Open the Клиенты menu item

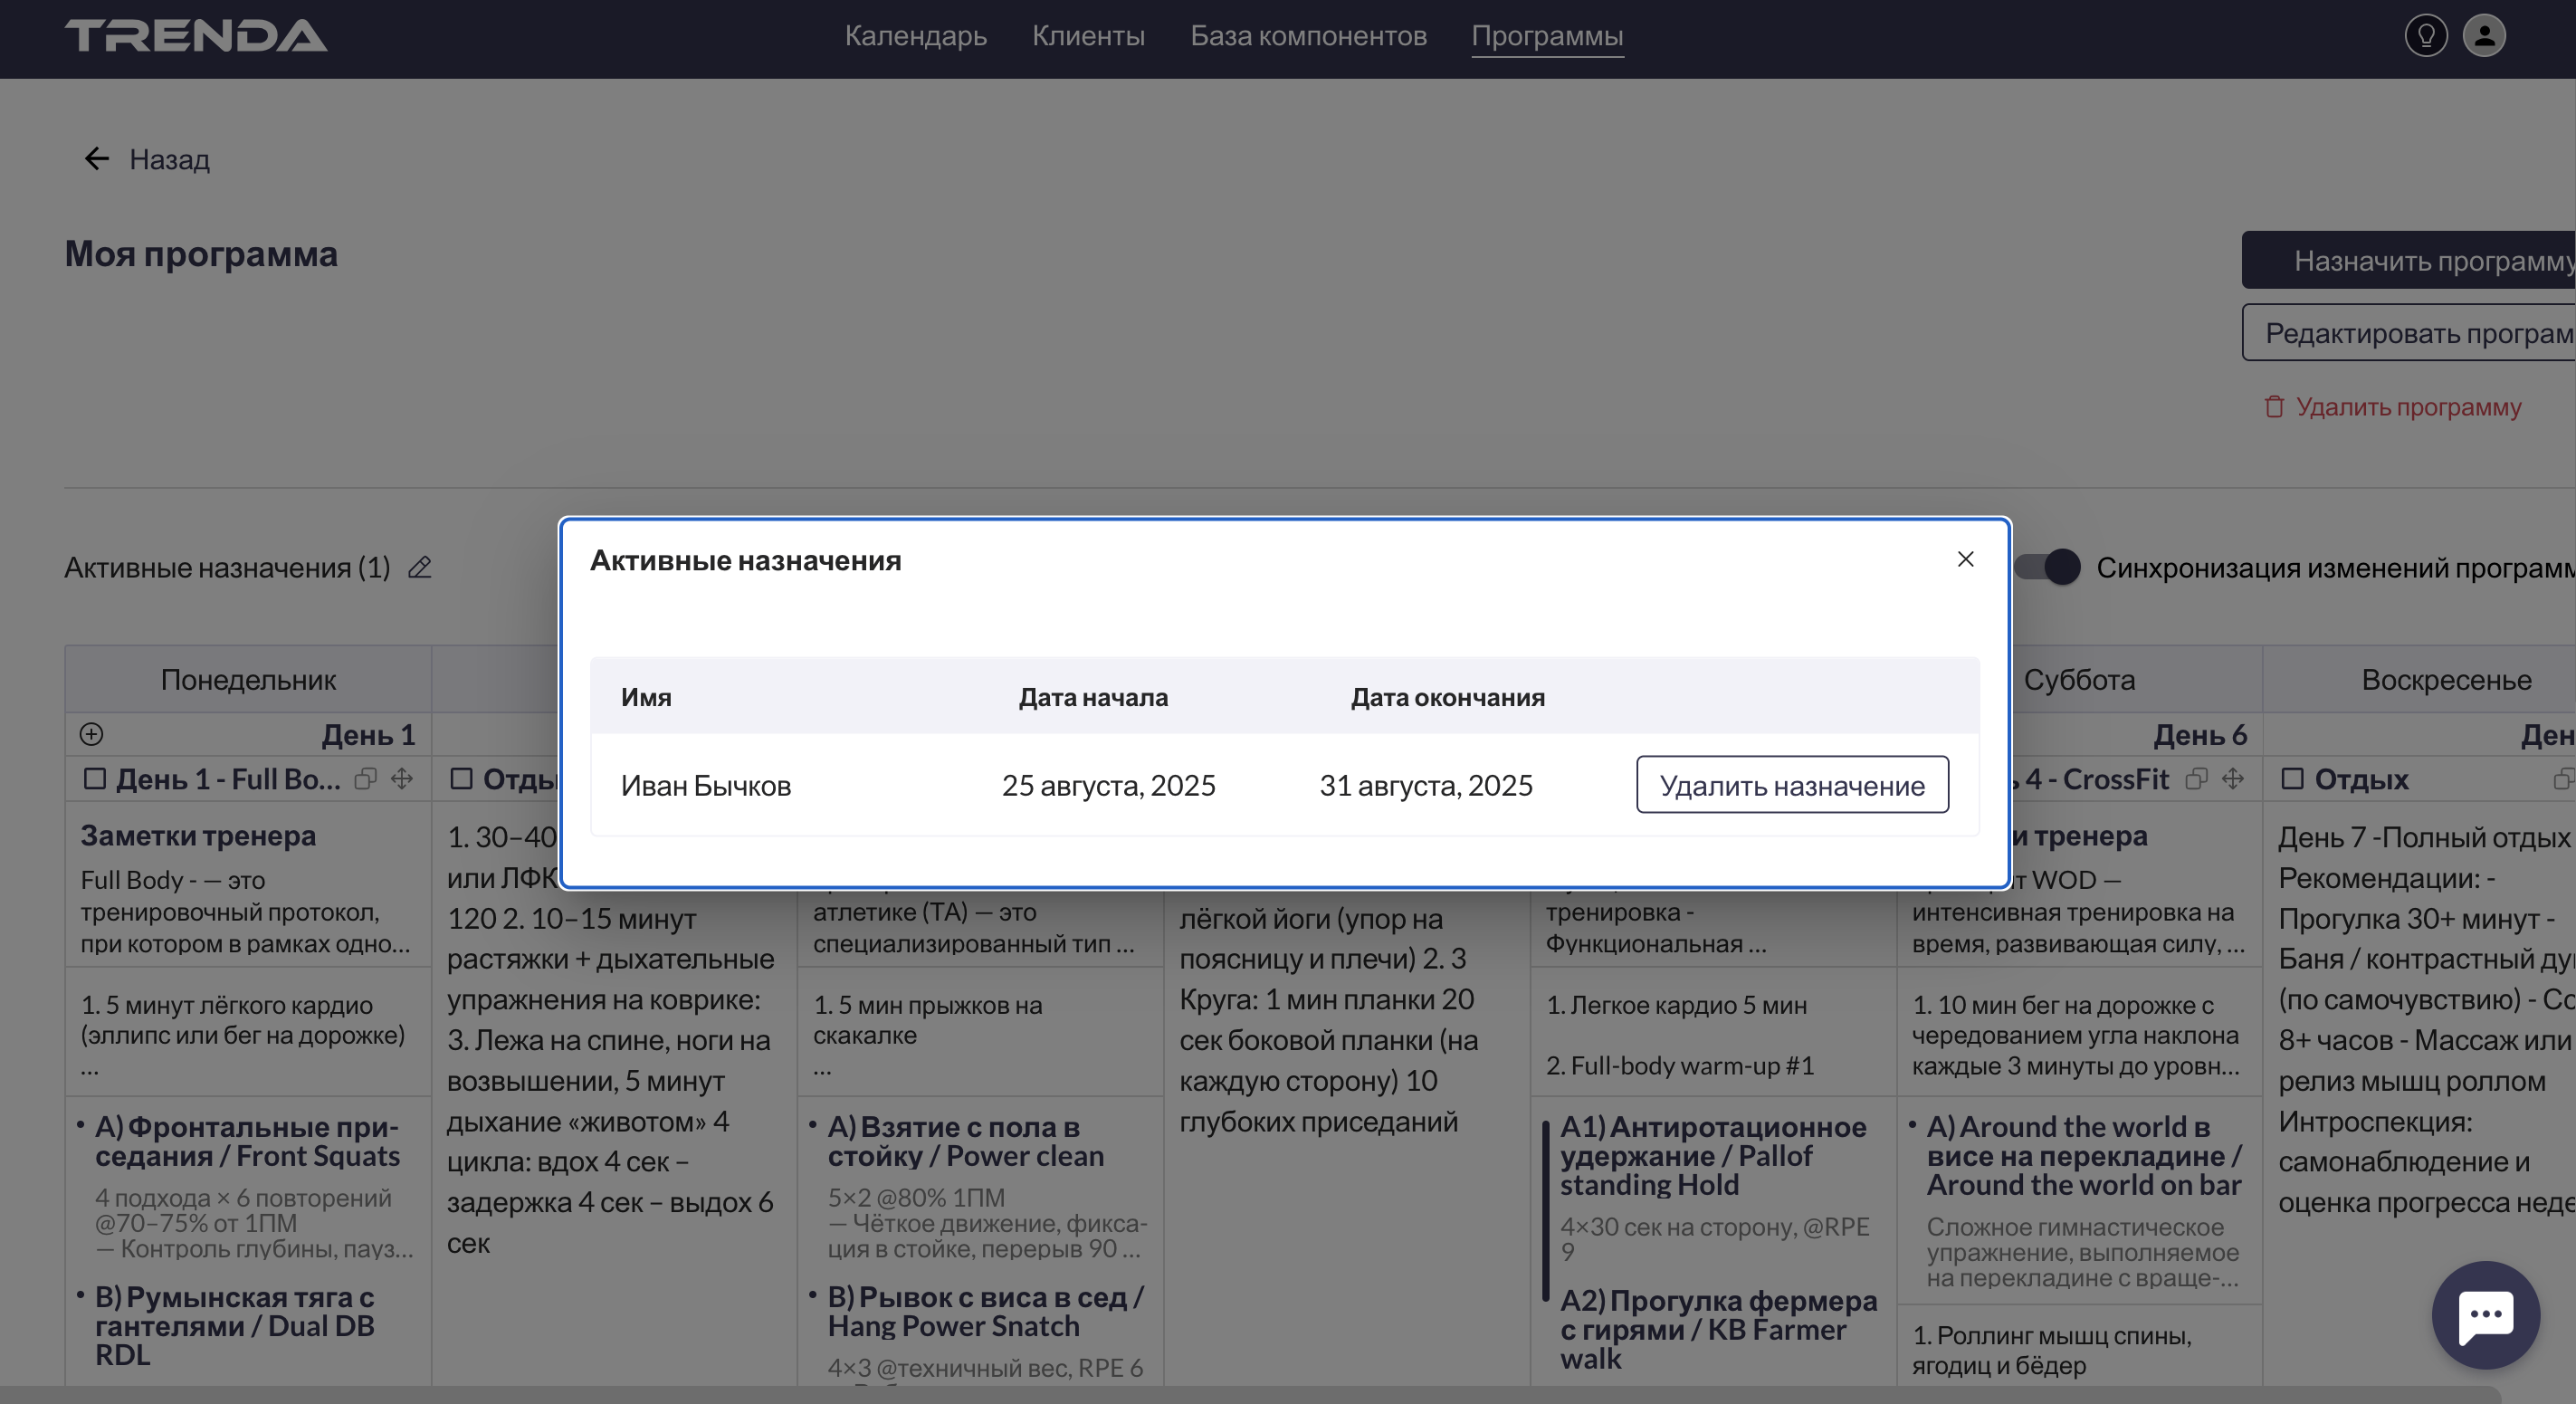tap(1088, 36)
